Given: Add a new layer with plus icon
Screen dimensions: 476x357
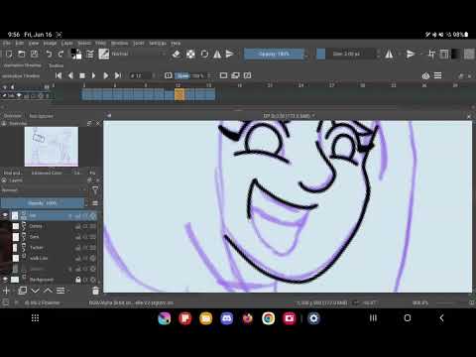Looking at the screenshot, I should pos(6,291).
